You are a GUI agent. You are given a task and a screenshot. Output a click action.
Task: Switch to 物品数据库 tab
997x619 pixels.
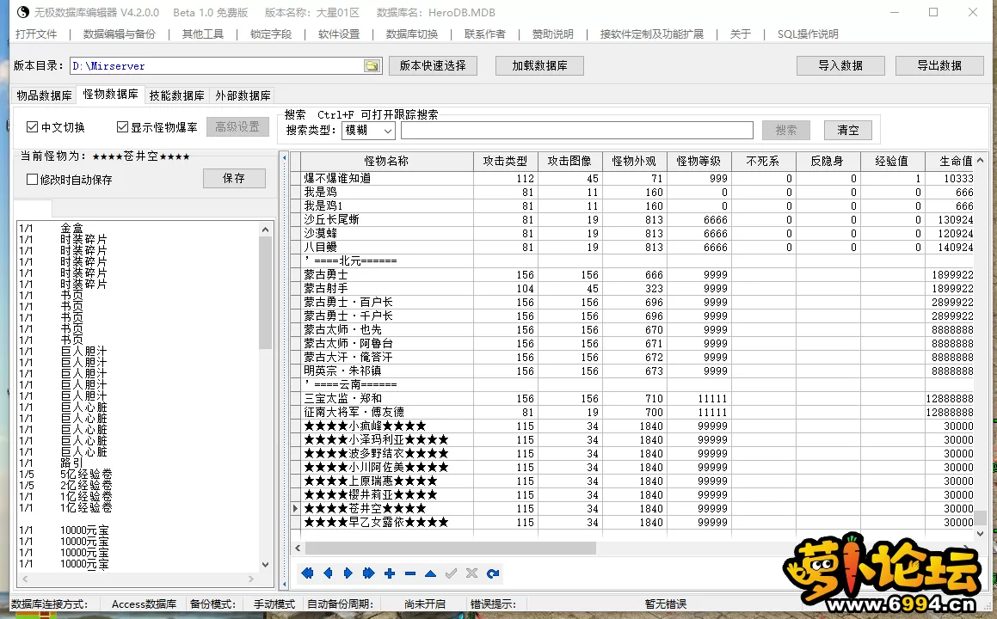(x=44, y=95)
